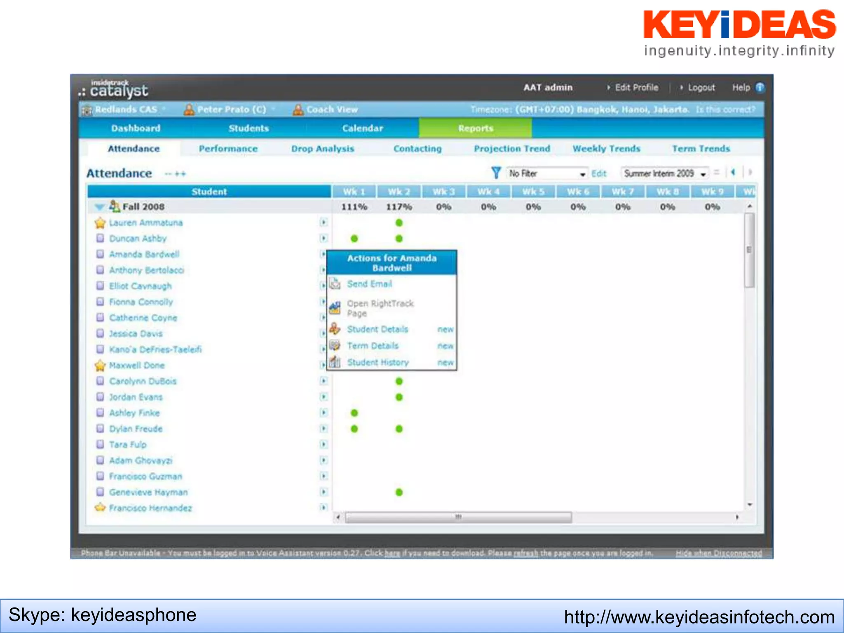Click the vertical scrollbar thumb

pyautogui.click(x=749, y=250)
